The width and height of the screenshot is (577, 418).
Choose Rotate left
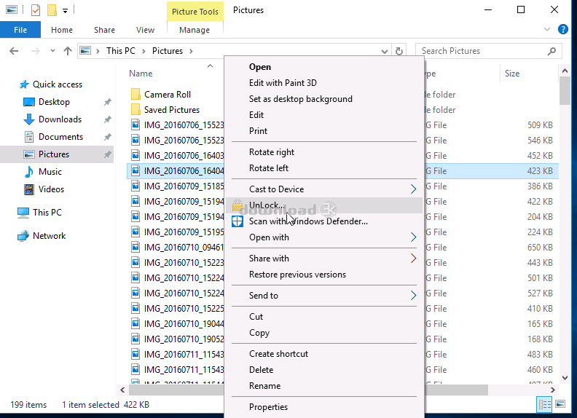(x=269, y=168)
